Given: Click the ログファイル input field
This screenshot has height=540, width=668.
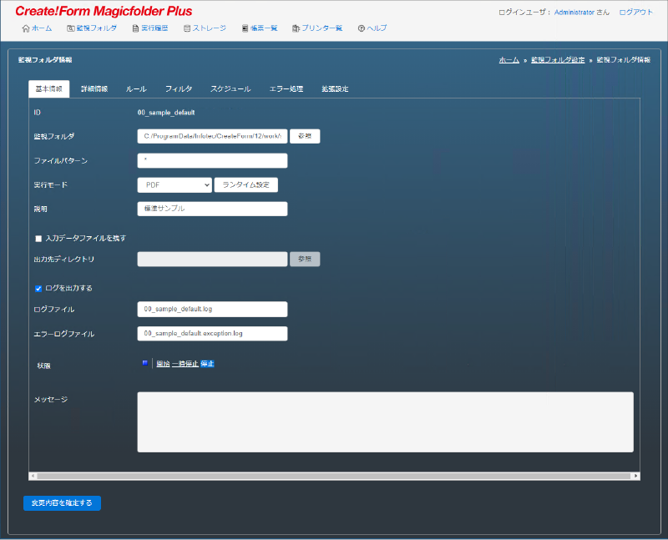Looking at the screenshot, I should 212,309.
